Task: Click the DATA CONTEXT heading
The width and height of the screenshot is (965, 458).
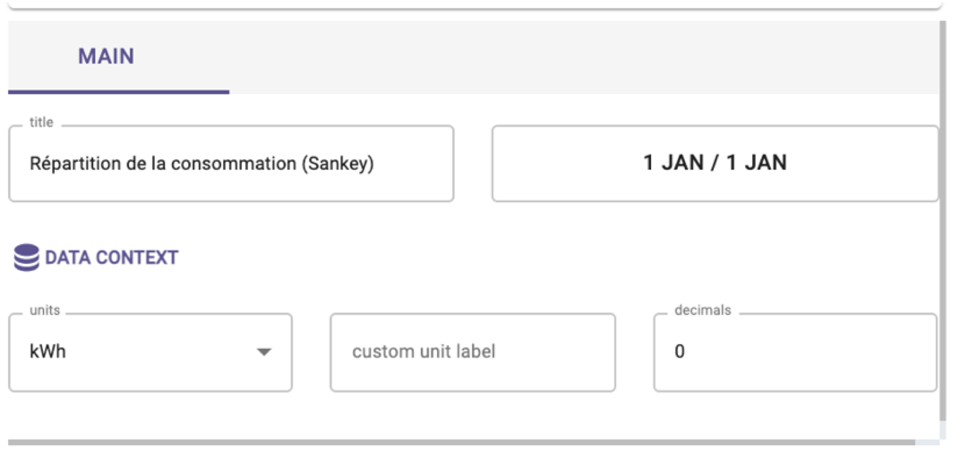Action: point(112,258)
